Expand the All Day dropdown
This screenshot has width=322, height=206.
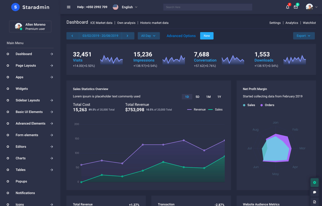click(x=149, y=36)
